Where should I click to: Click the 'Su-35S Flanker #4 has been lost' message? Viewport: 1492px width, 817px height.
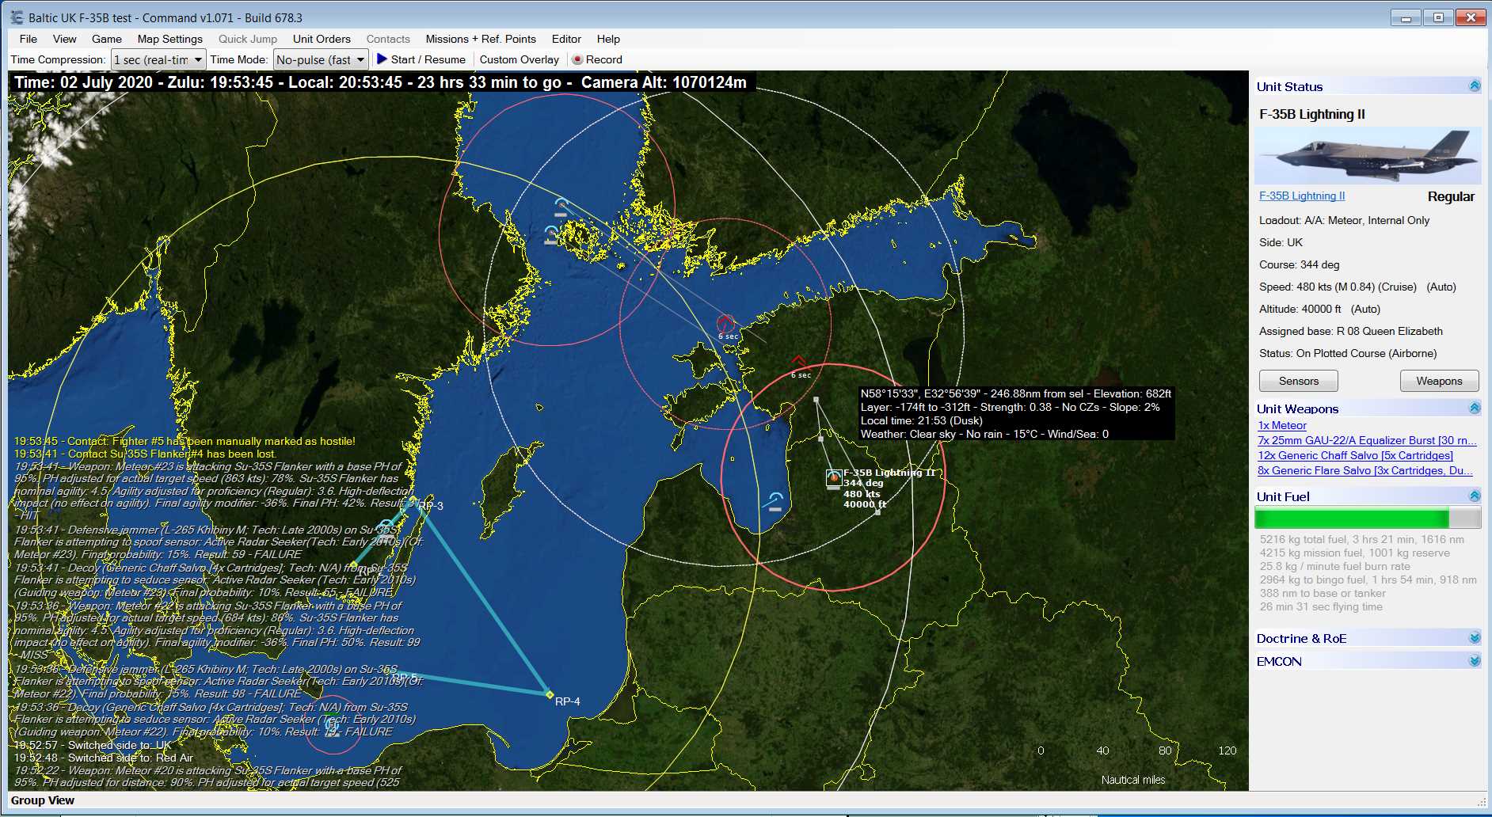[x=145, y=454]
